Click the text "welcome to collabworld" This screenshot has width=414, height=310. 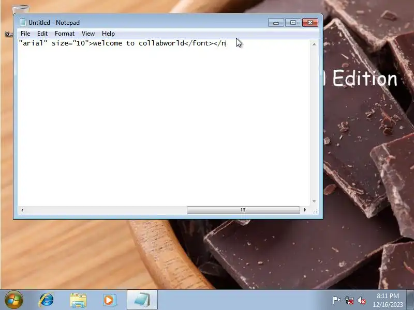click(x=138, y=43)
